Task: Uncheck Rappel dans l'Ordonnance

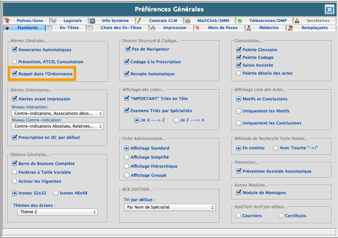Action: (x=15, y=73)
